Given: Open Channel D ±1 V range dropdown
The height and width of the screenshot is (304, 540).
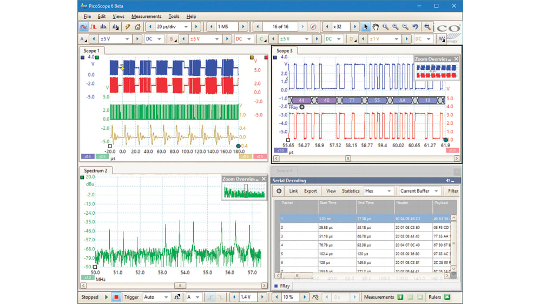Looking at the screenshot, I should [397, 39].
